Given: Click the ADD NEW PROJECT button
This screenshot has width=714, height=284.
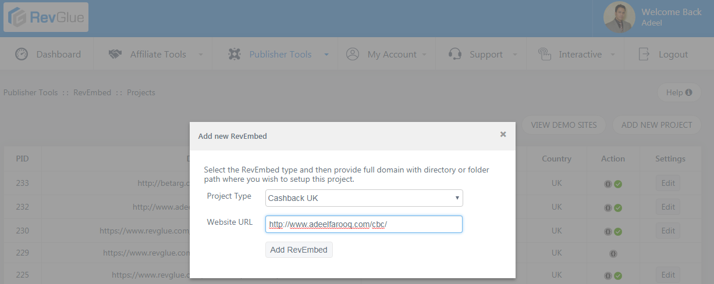Looking at the screenshot, I should coord(656,125).
